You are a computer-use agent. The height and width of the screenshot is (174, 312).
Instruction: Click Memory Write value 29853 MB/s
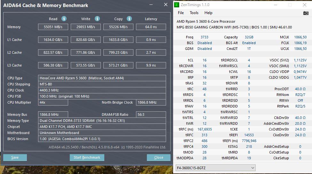coord(86,27)
